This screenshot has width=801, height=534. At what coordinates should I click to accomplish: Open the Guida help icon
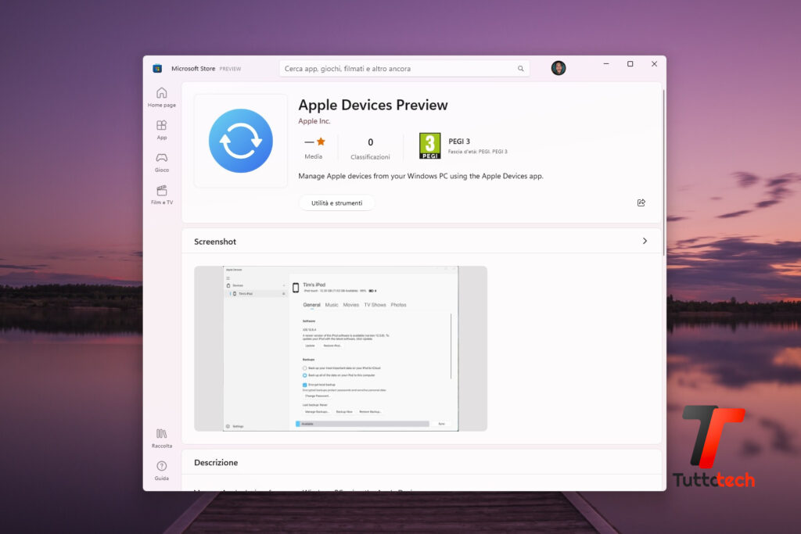tap(161, 466)
